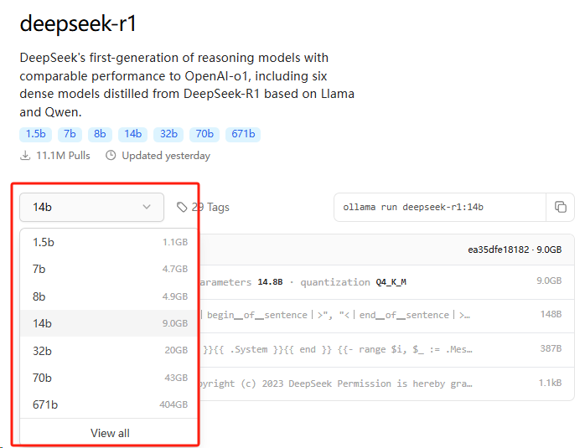Pick the highlighted 14b 9.0GB entry
The image size is (585, 448).
tap(109, 323)
